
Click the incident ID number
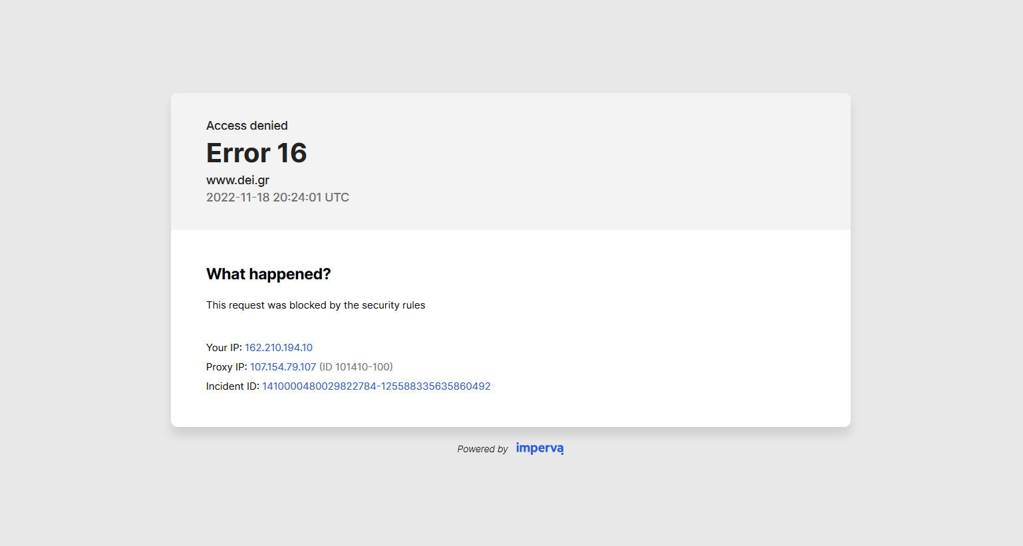376,386
